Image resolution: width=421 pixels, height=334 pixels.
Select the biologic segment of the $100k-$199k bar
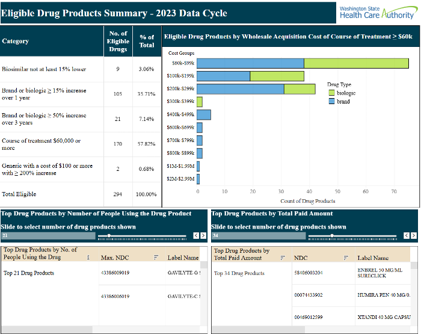click(x=277, y=76)
